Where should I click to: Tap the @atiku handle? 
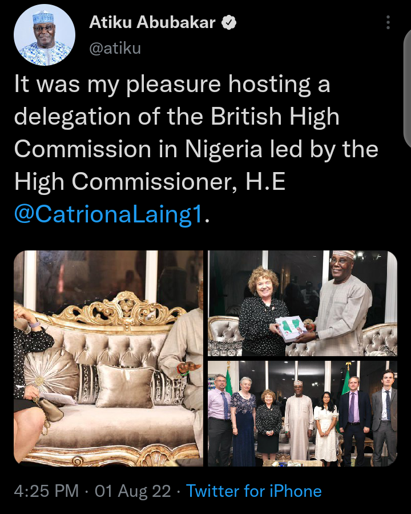click(115, 48)
